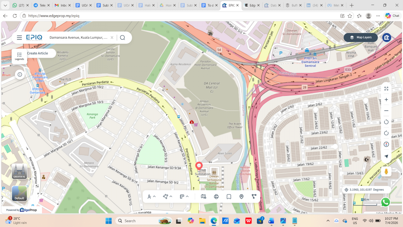The width and height of the screenshot is (403, 227).
Task: Click the location pin tool icon
Action: (x=241, y=197)
